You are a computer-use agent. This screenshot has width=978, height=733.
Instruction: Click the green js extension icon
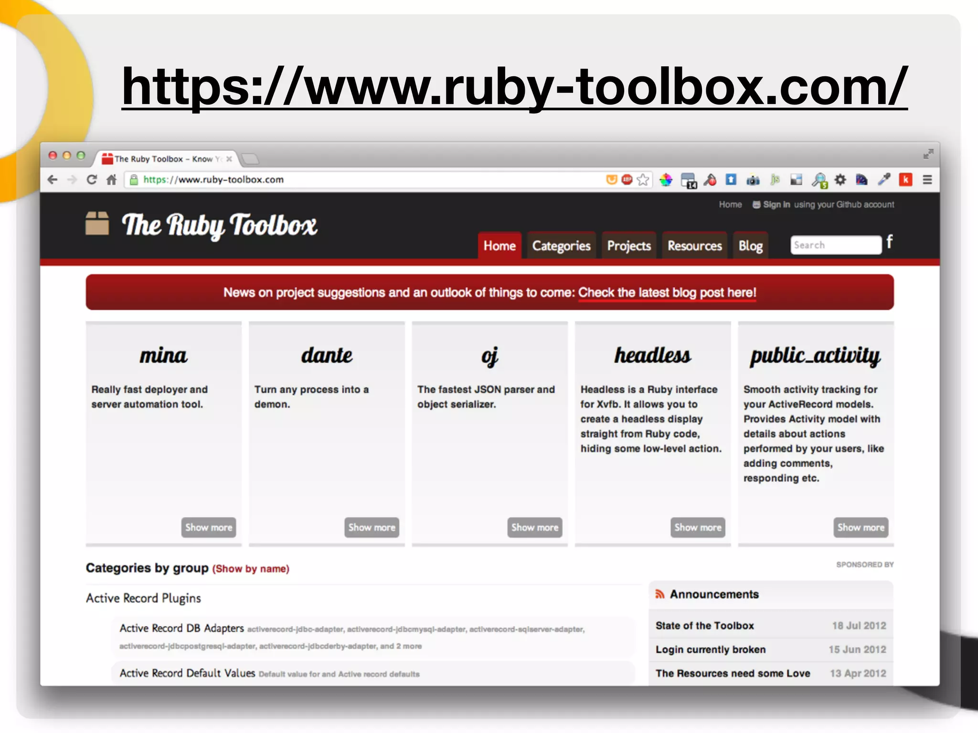pos(775,180)
